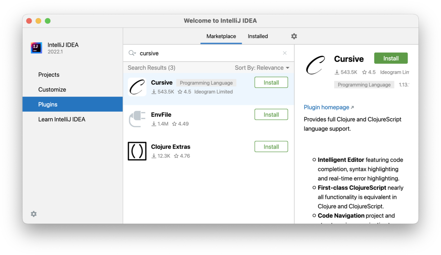Click the First-class ClojureScript feature text
This screenshot has height=255, width=441.
(352, 188)
